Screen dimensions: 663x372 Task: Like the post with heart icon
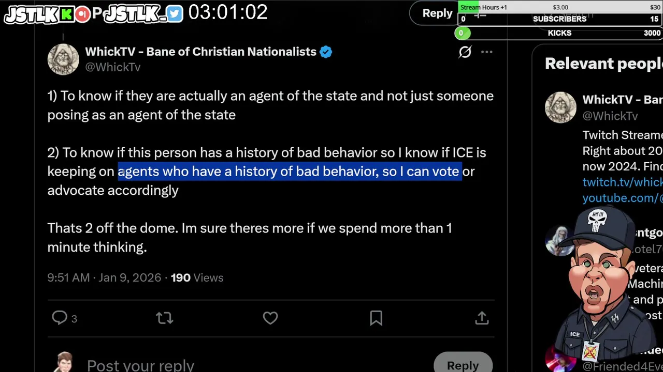click(x=270, y=318)
